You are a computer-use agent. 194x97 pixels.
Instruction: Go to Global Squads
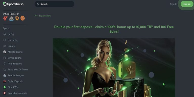pos(15,81)
